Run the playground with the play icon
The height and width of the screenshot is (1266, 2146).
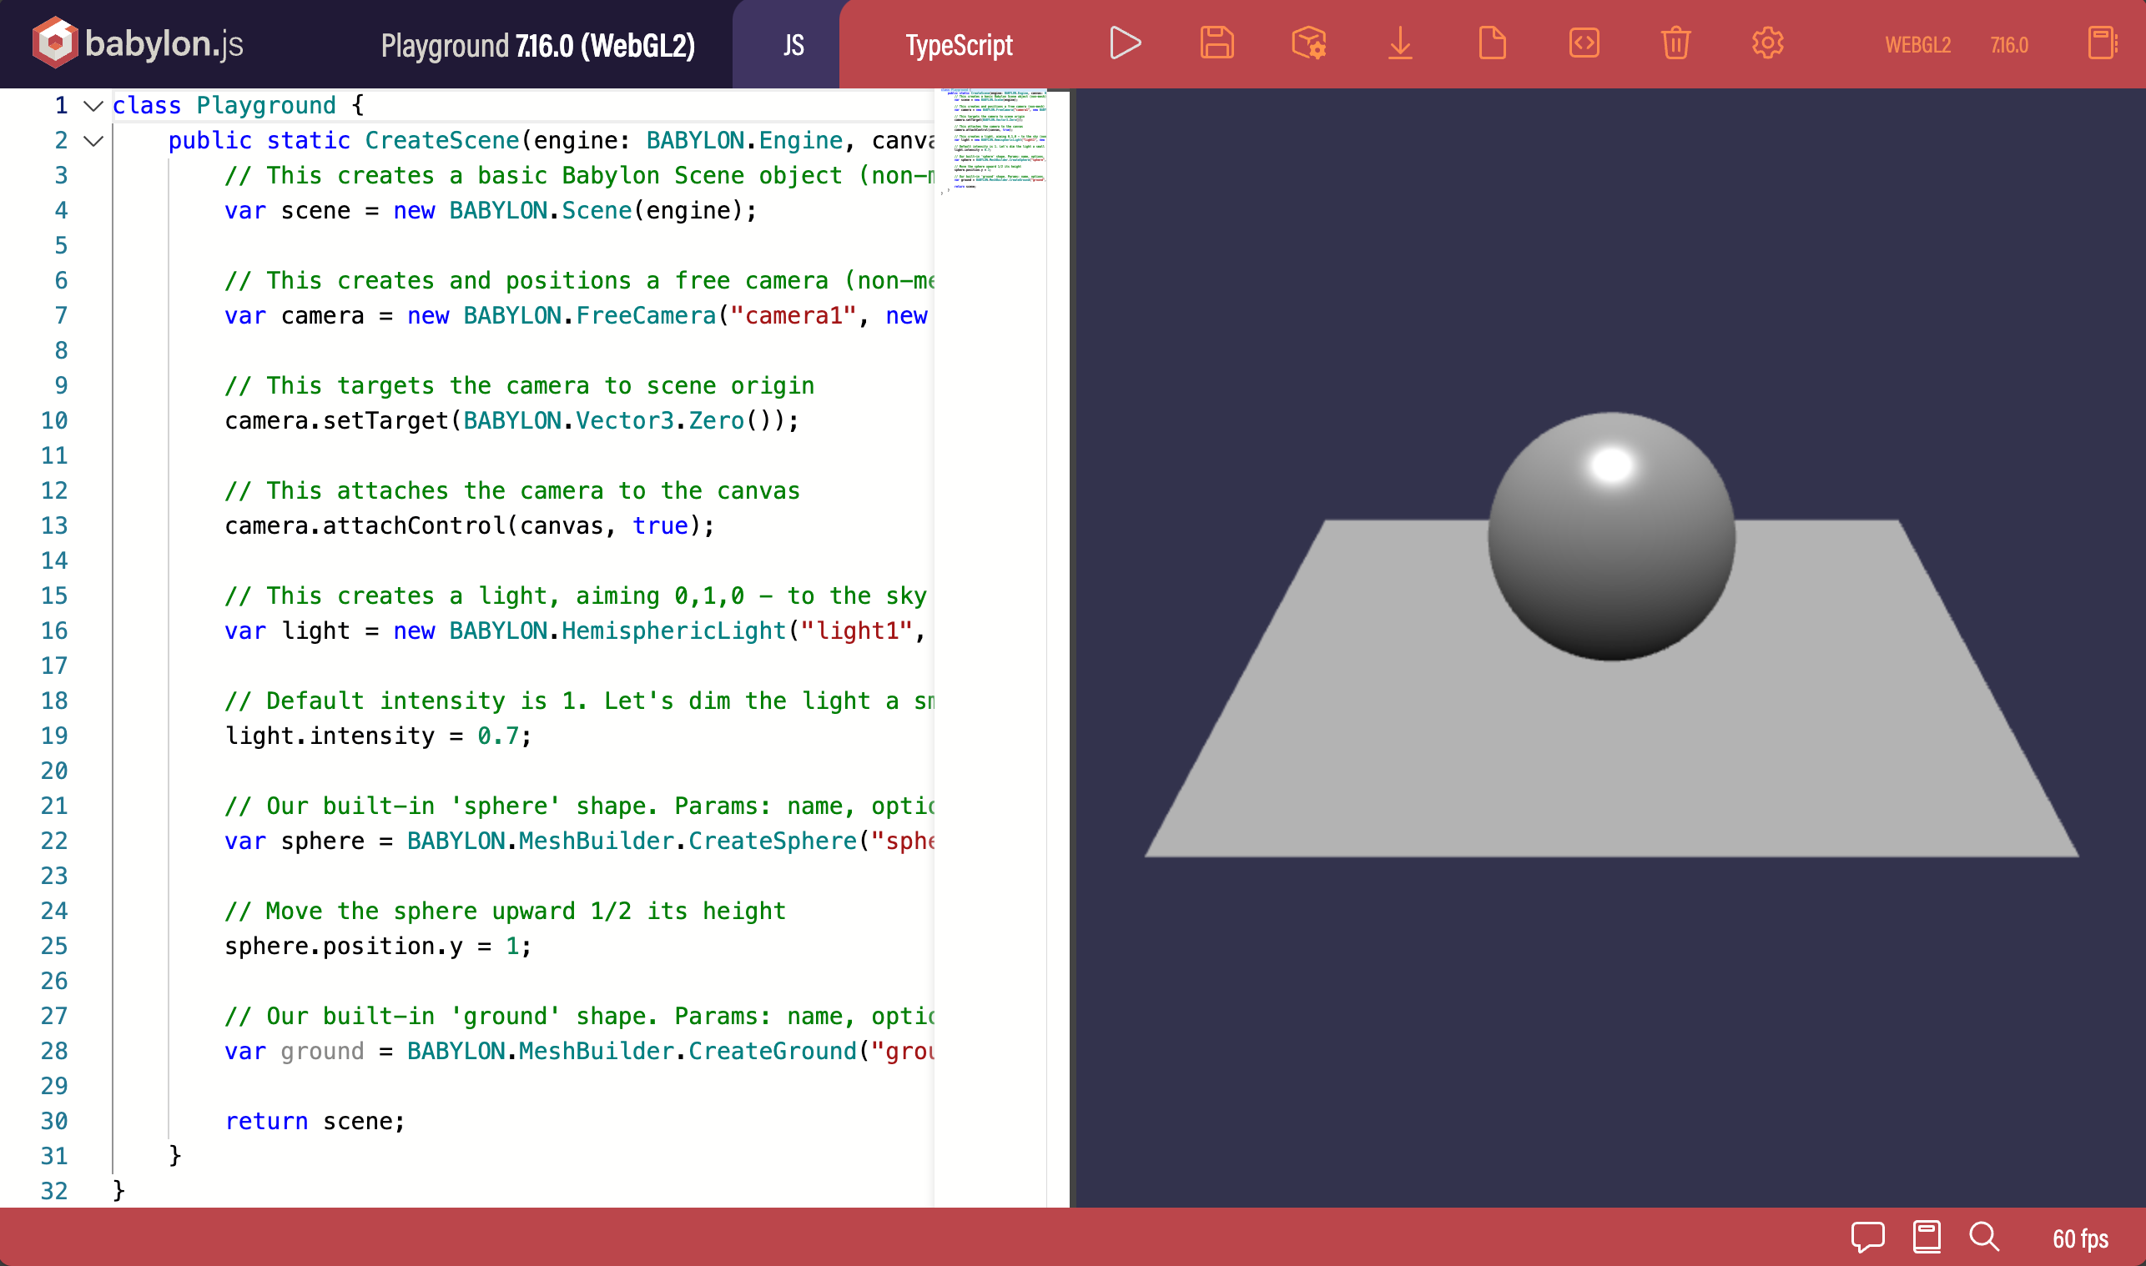1125,43
